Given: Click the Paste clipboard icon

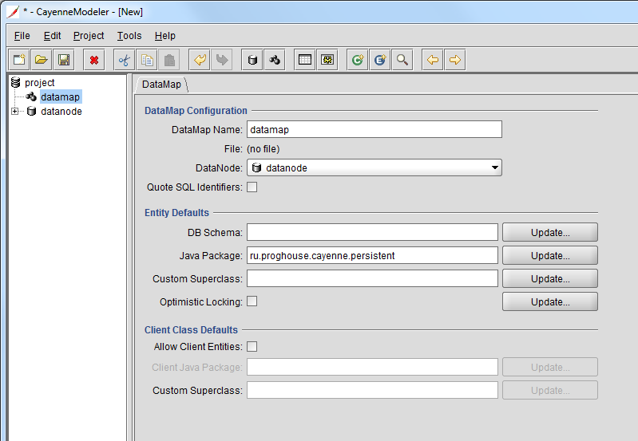Looking at the screenshot, I should [x=169, y=60].
